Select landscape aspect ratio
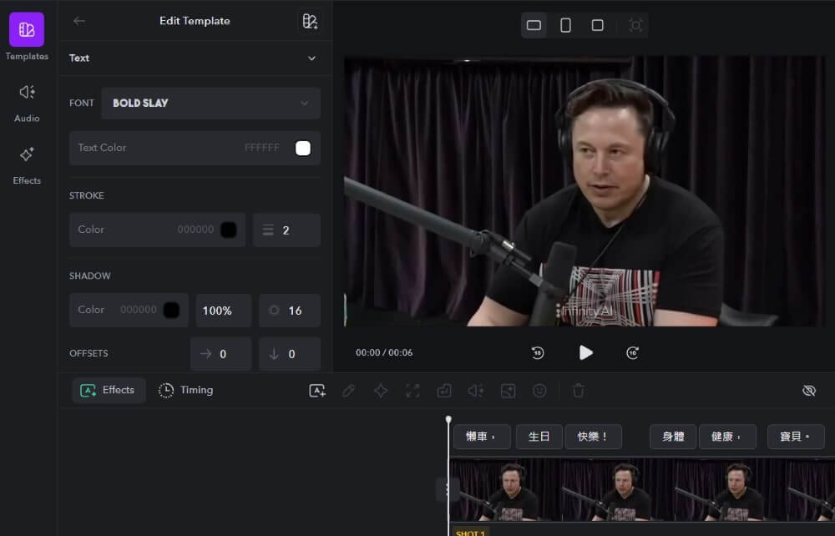Image resolution: width=835 pixels, height=536 pixels. [534, 25]
